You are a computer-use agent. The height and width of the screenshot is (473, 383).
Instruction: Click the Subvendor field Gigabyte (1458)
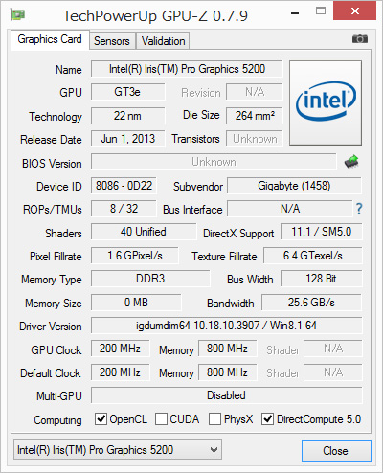point(294,186)
